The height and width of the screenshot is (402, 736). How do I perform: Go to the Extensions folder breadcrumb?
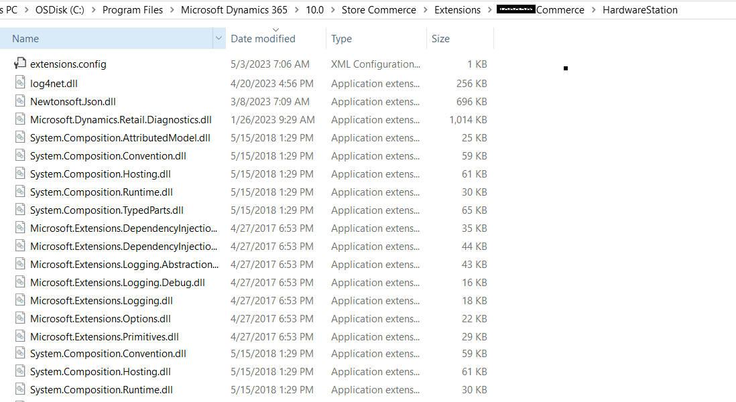click(x=458, y=10)
